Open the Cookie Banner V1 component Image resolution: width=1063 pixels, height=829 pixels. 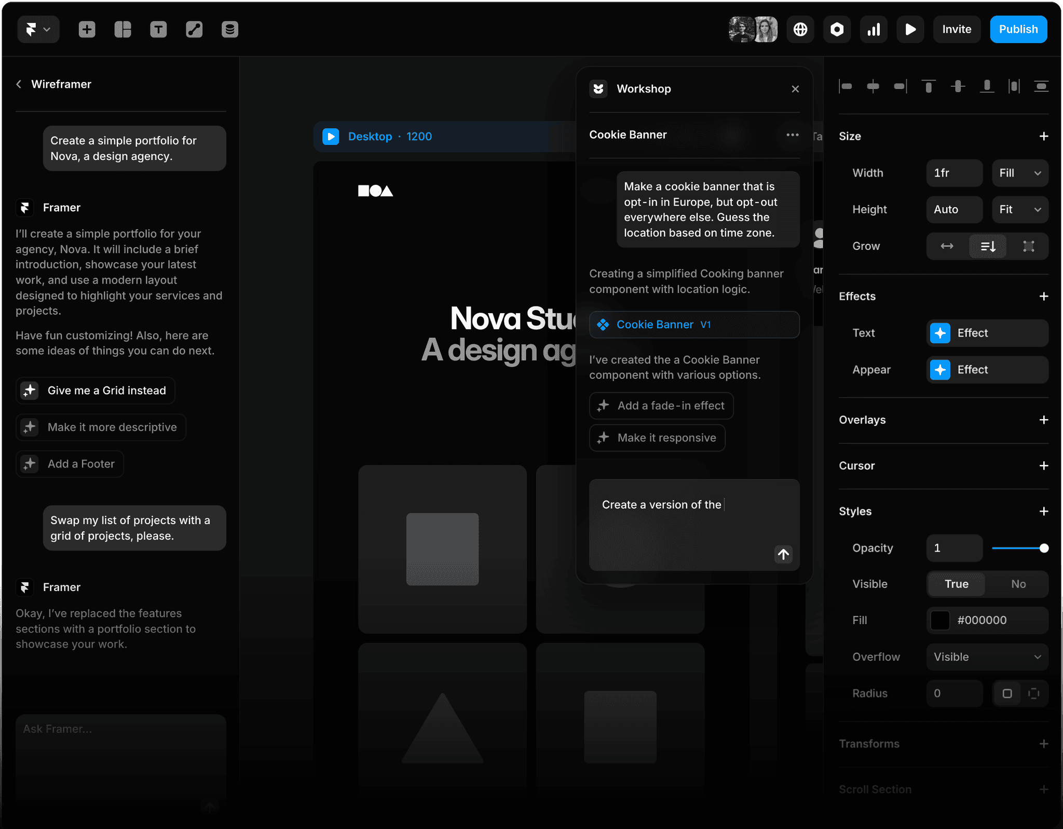click(694, 325)
